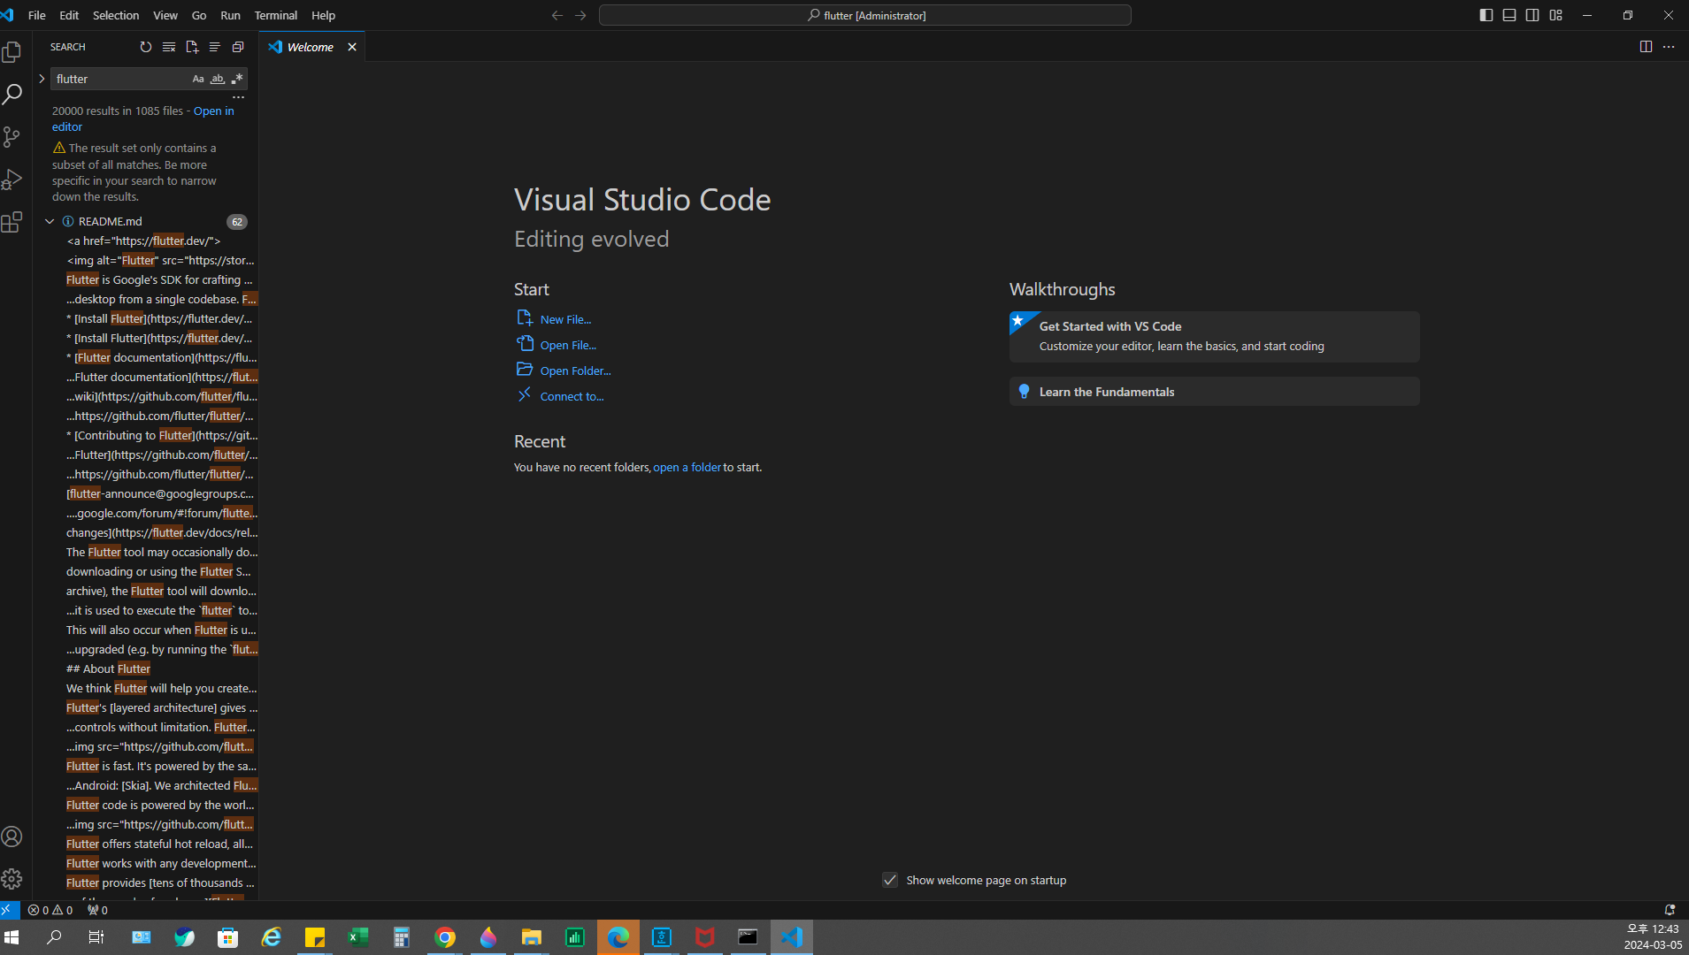Split the editor to the right
Image resolution: width=1689 pixels, height=955 pixels.
tap(1646, 47)
